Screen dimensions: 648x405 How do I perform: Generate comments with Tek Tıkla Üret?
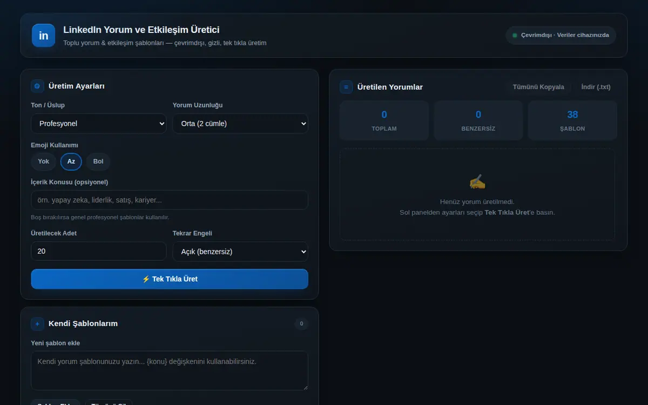[170, 279]
